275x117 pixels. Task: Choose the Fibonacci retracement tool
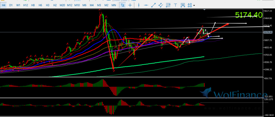(x=168, y=5)
